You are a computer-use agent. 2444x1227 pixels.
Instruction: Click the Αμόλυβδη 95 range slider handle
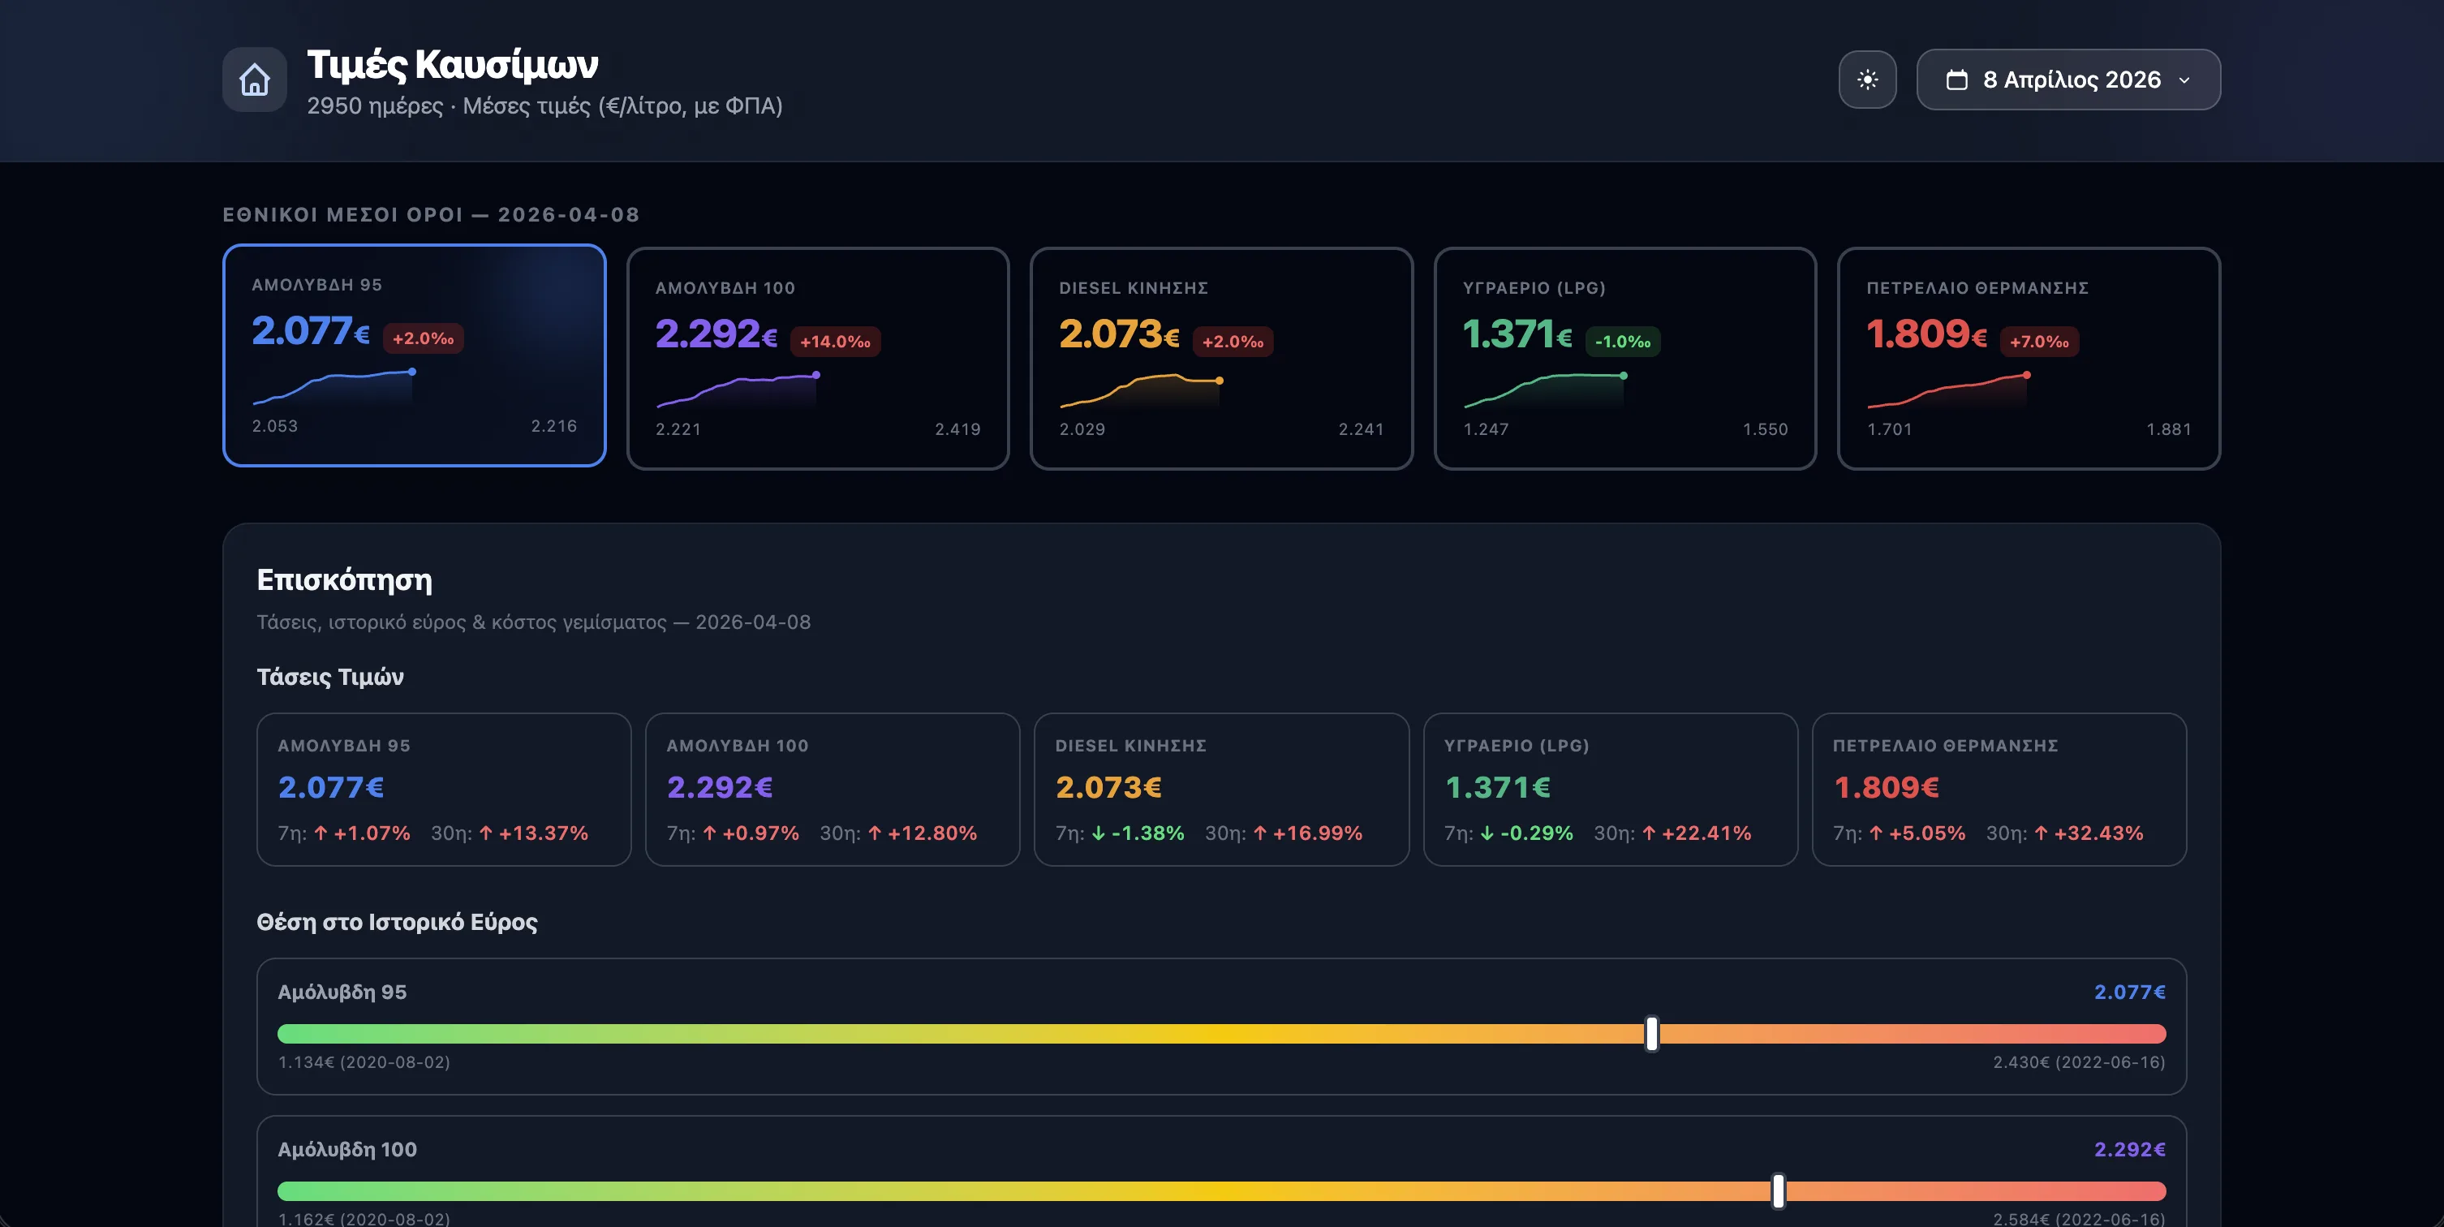(1651, 1035)
